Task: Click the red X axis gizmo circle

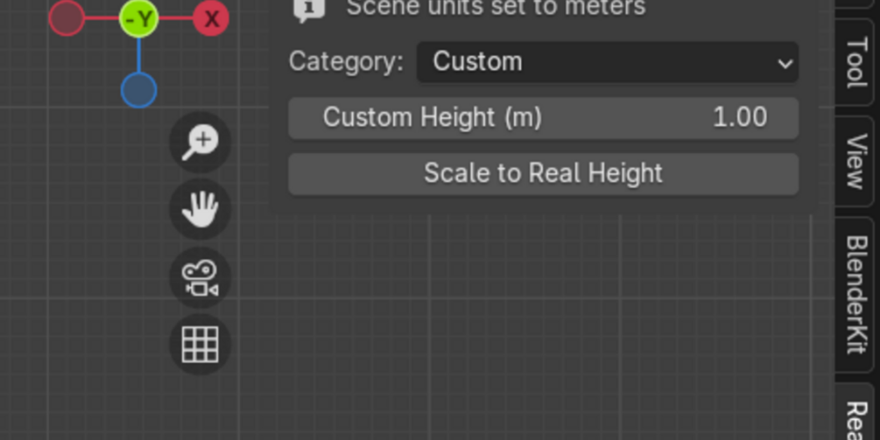Action: coord(210,18)
